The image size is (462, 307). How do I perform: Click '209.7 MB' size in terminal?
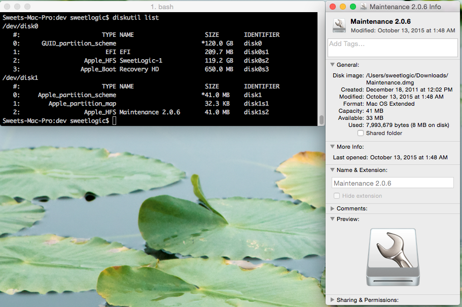pyautogui.click(x=219, y=52)
